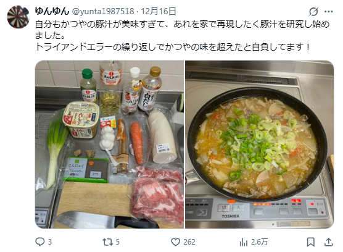343x252 pixels.
Task: Open the three-dot more options menu
Action: [x=329, y=12]
